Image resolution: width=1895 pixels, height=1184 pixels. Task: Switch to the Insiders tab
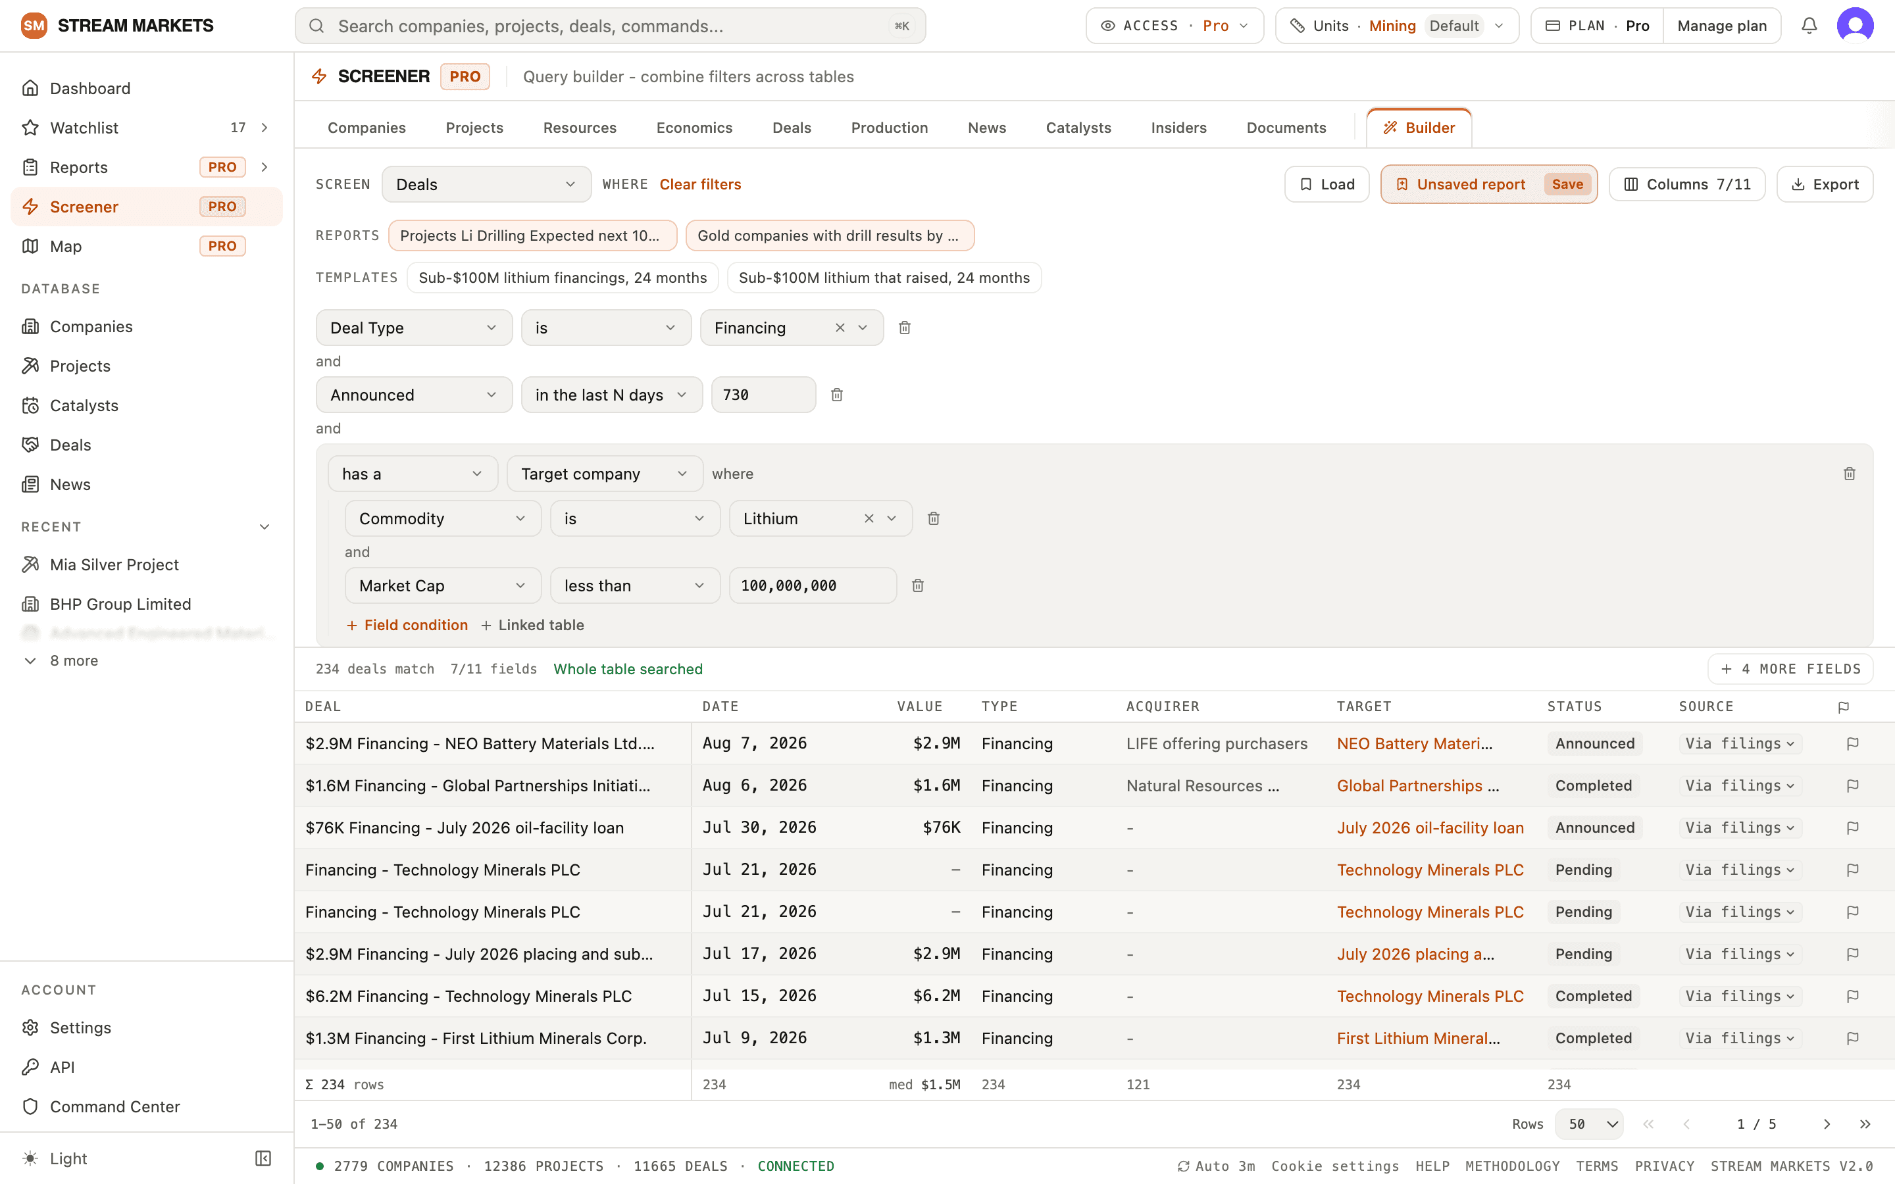[1178, 128]
